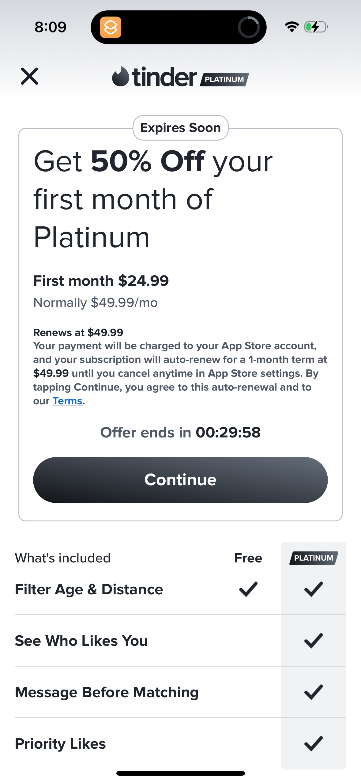Tap the home indicator bar
Image resolution: width=361 pixels, height=783 pixels.
pos(180,773)
